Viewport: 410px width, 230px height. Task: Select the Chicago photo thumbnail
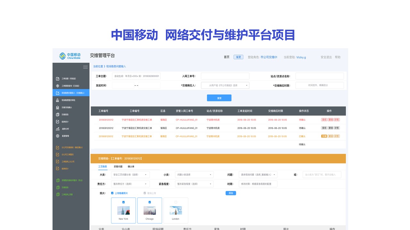(x=150, y=211)
